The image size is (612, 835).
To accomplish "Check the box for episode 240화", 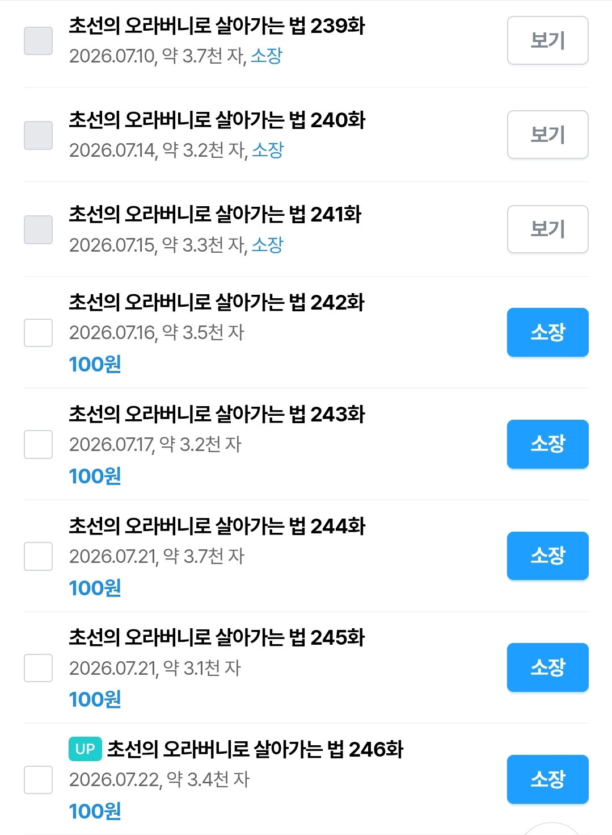I will tap(38, 135).
